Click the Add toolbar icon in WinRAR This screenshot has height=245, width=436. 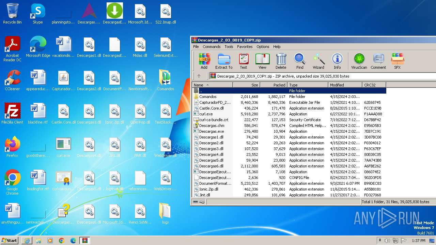pyautogui.click(x=204, y=61)
